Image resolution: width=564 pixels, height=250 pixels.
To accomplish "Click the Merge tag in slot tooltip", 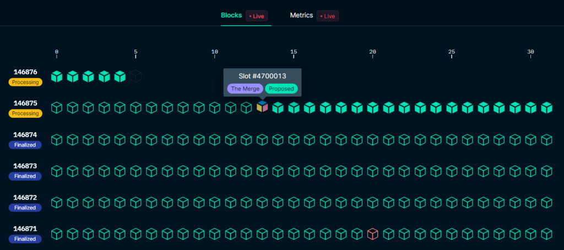I will click(x=245, y=89).
